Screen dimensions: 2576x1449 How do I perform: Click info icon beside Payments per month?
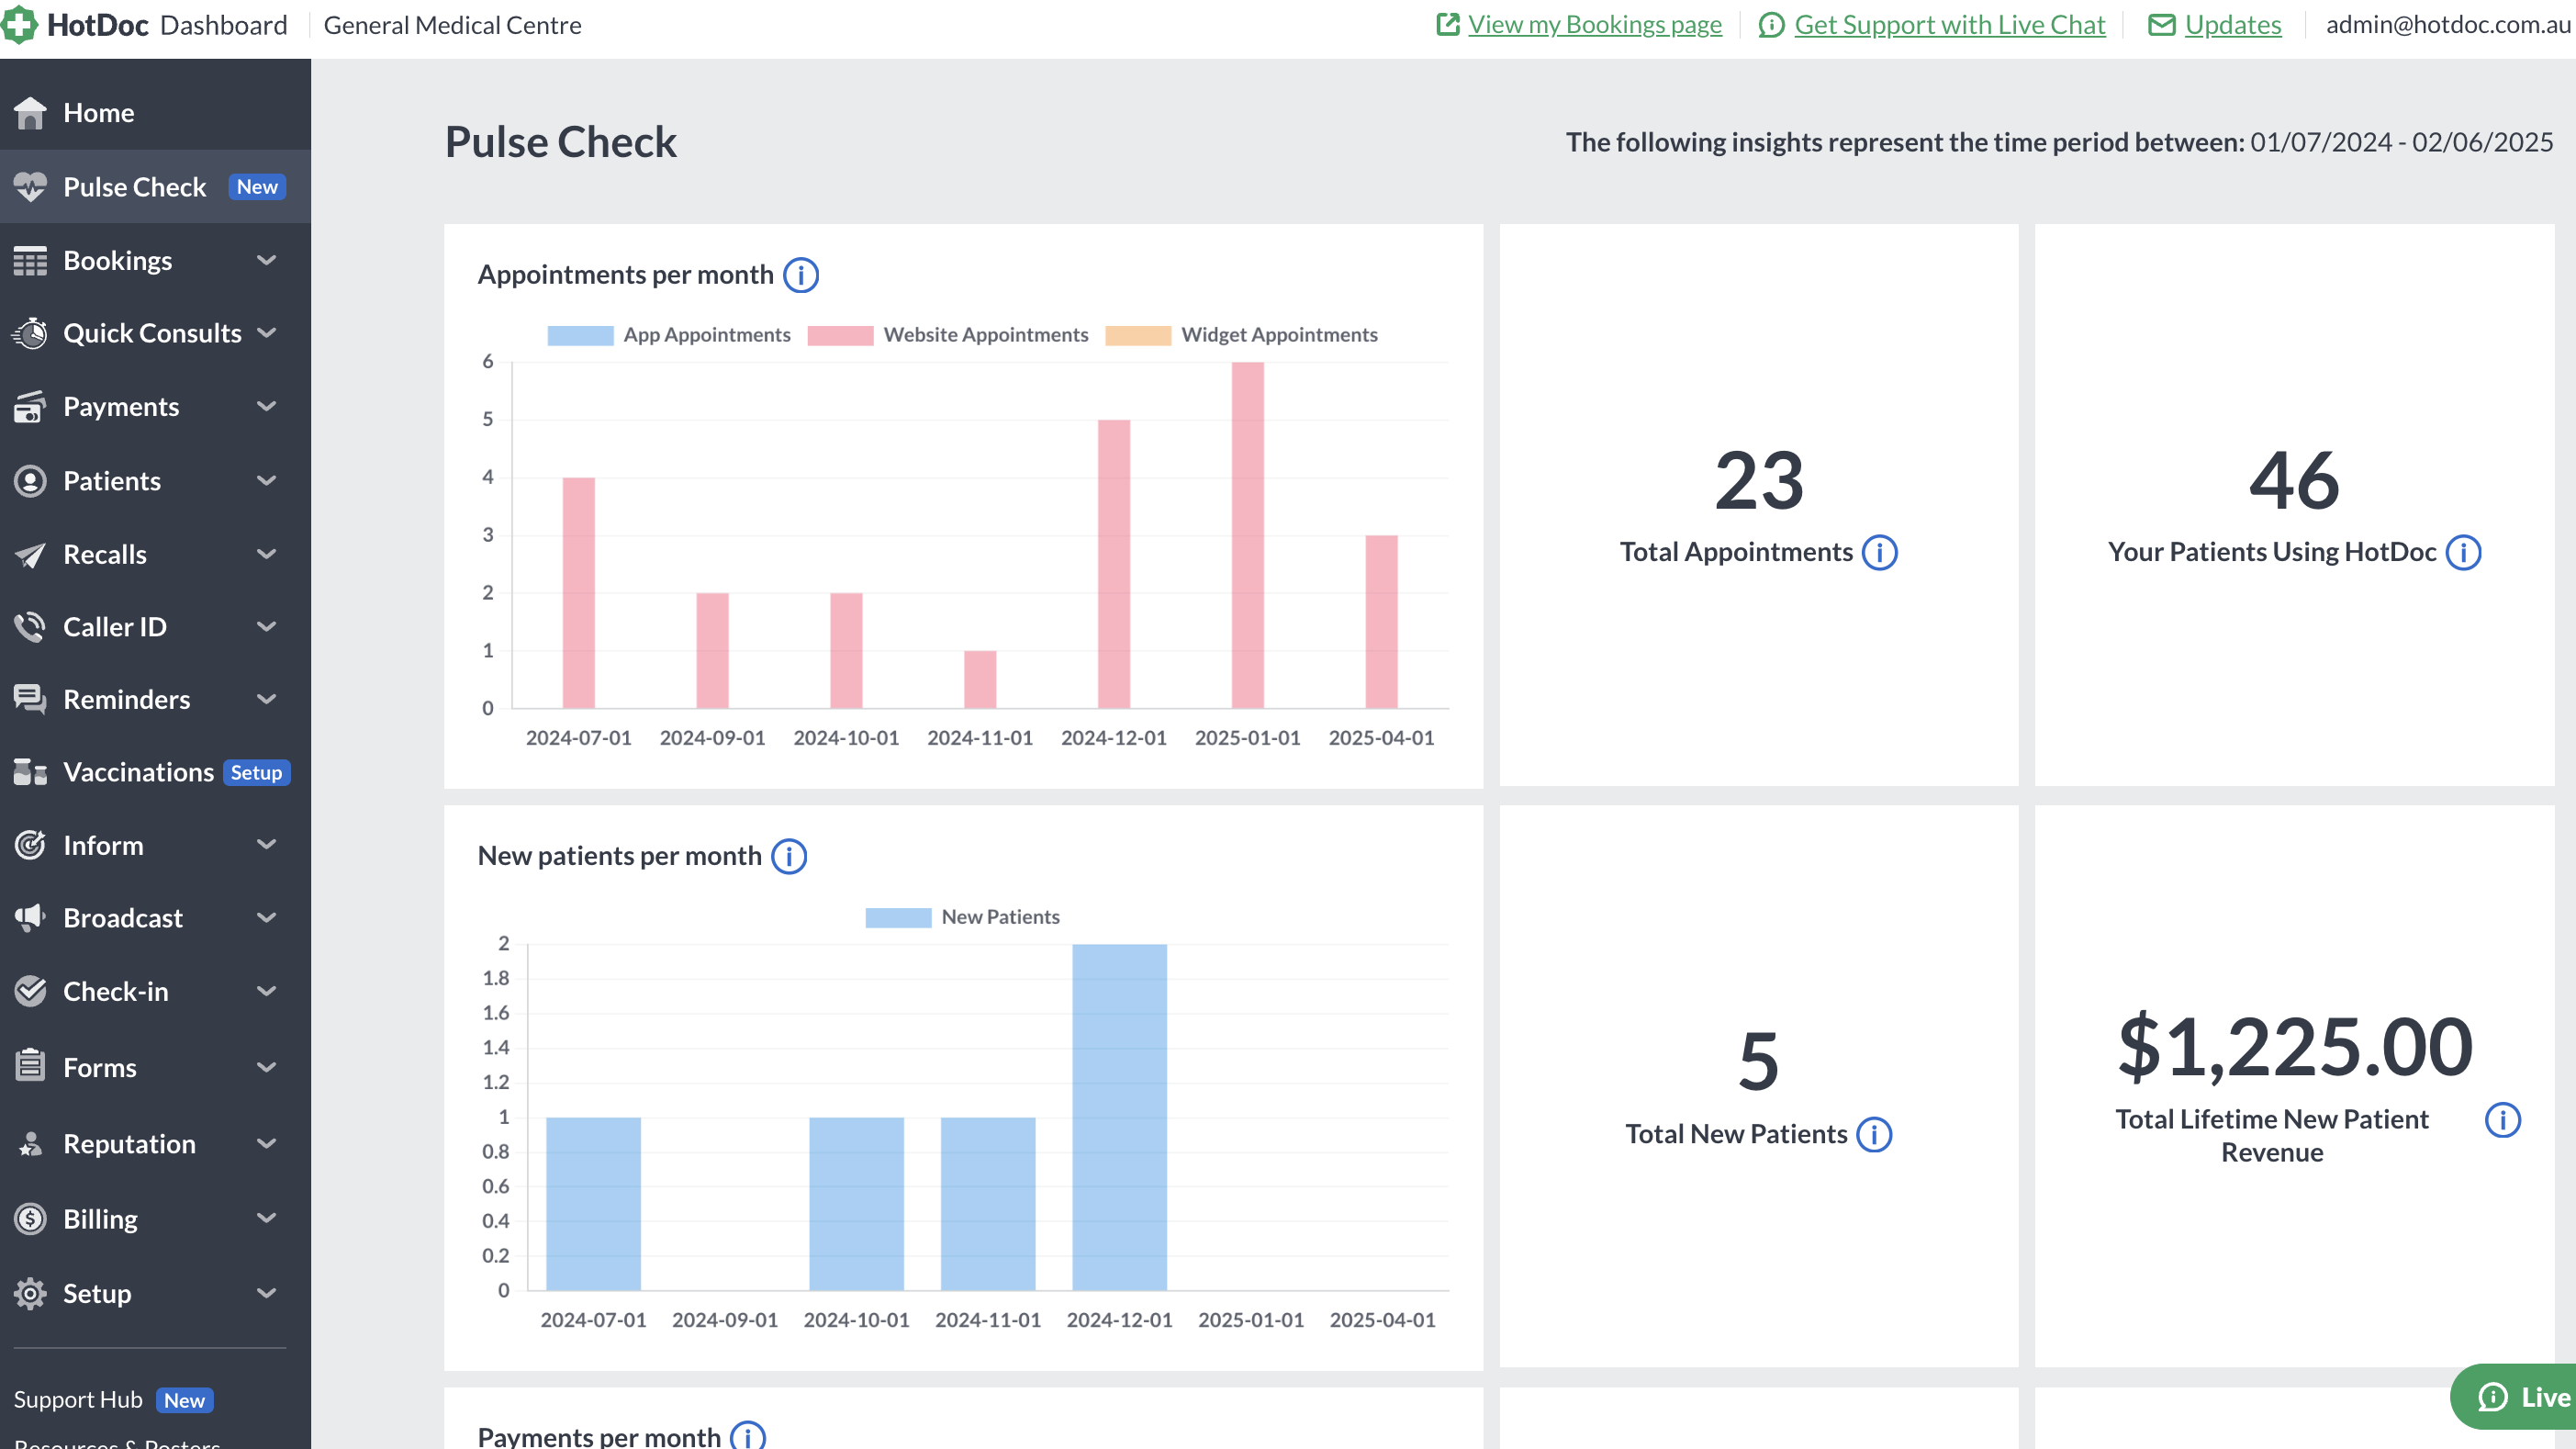(747, 1436)
